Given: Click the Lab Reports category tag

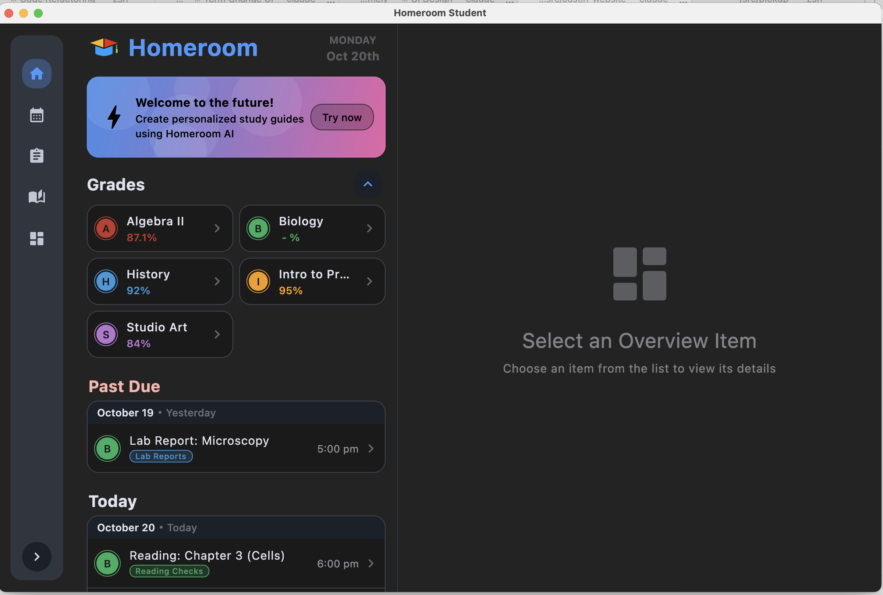Looking at the screenshot, I should [161, 456].
